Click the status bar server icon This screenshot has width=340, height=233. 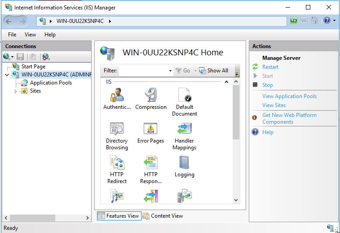(x=330, y=228)
